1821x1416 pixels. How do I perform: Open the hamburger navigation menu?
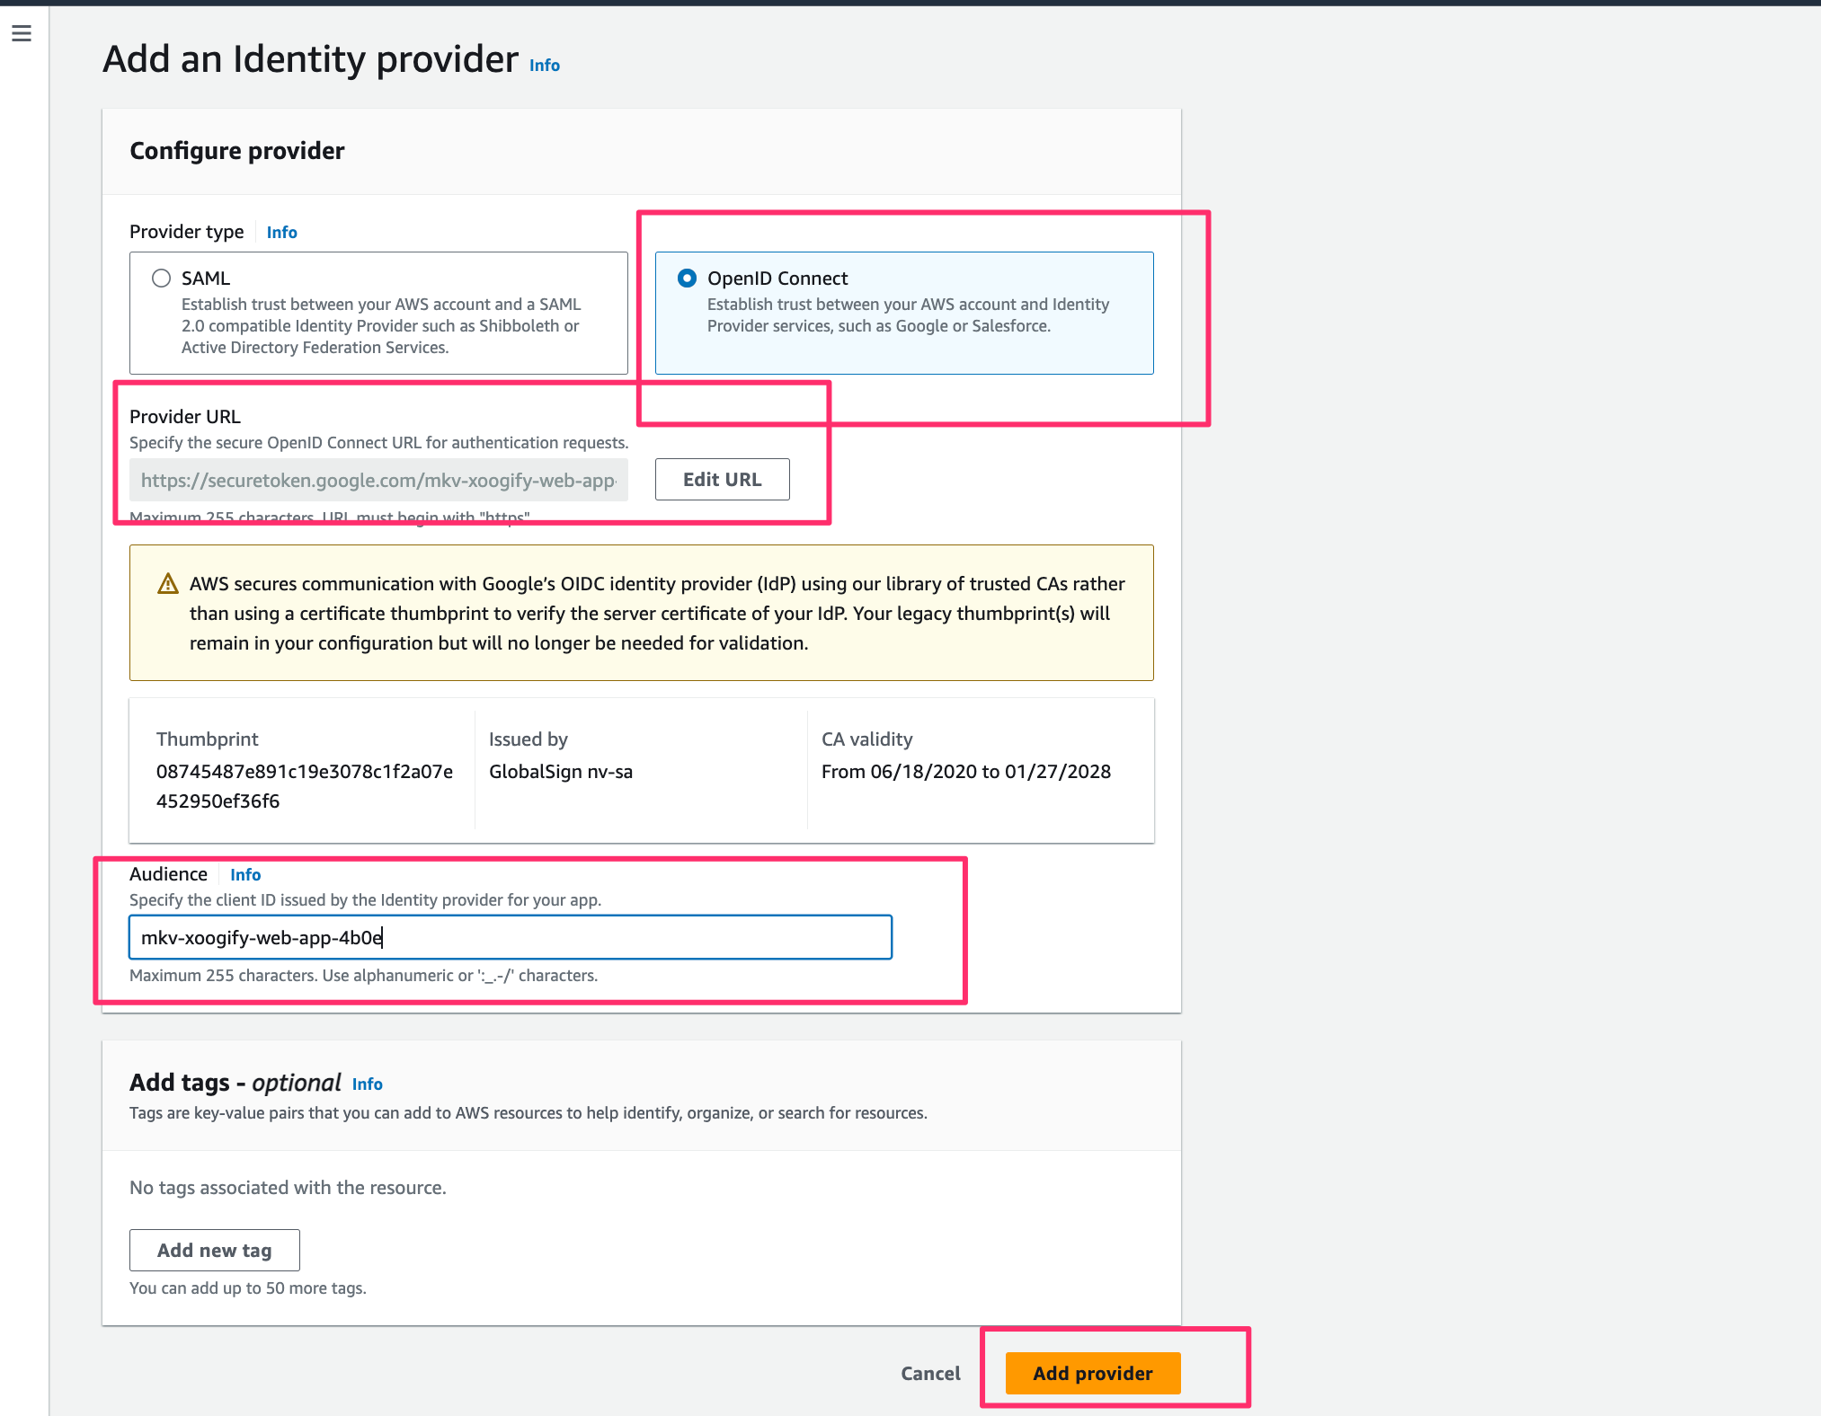(22, 34)
